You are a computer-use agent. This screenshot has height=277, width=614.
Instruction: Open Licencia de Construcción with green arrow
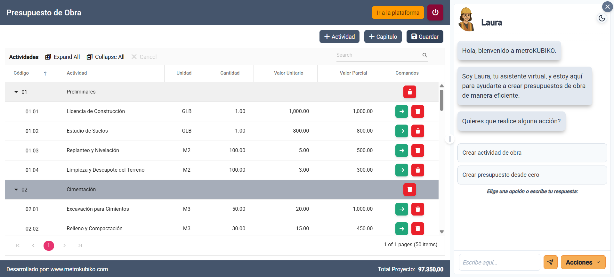[x=401, y=111]
